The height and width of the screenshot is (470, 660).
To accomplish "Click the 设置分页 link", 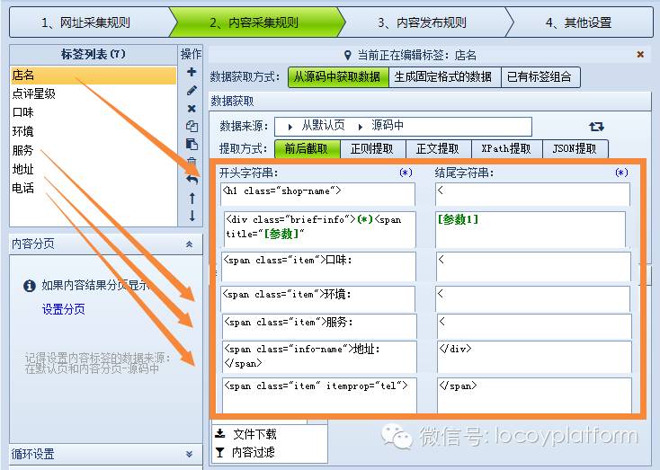I will click(x=64, y=309).
